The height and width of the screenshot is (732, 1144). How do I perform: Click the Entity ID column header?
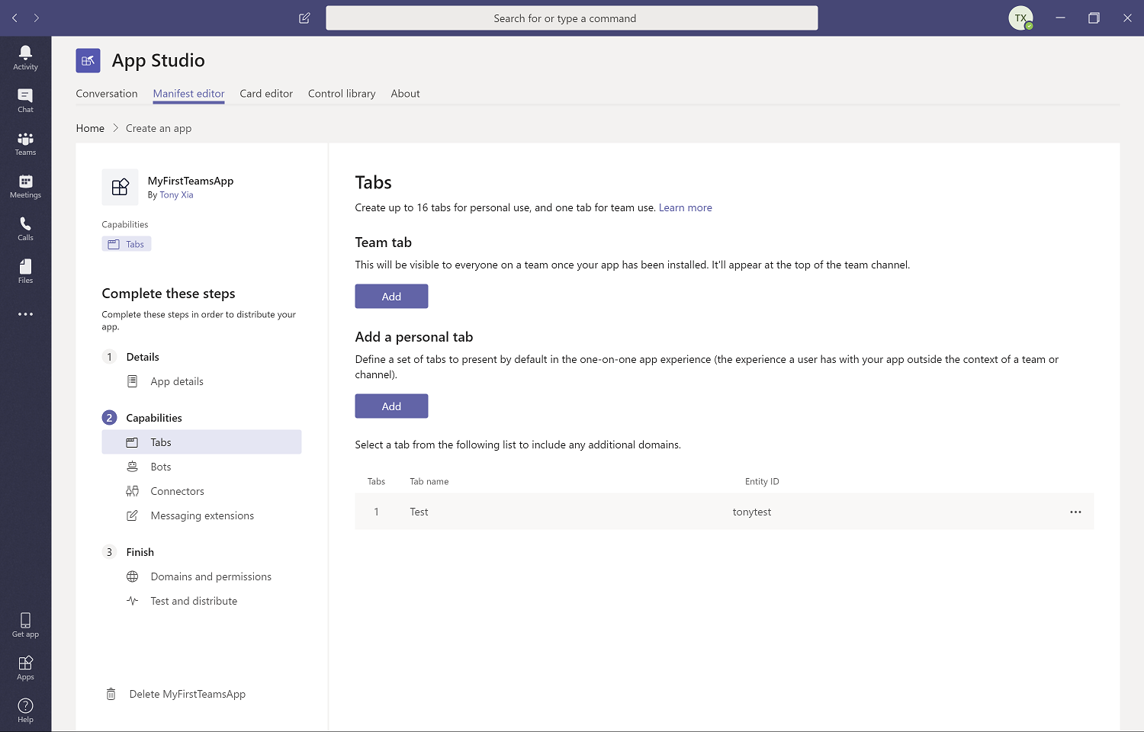762,481
